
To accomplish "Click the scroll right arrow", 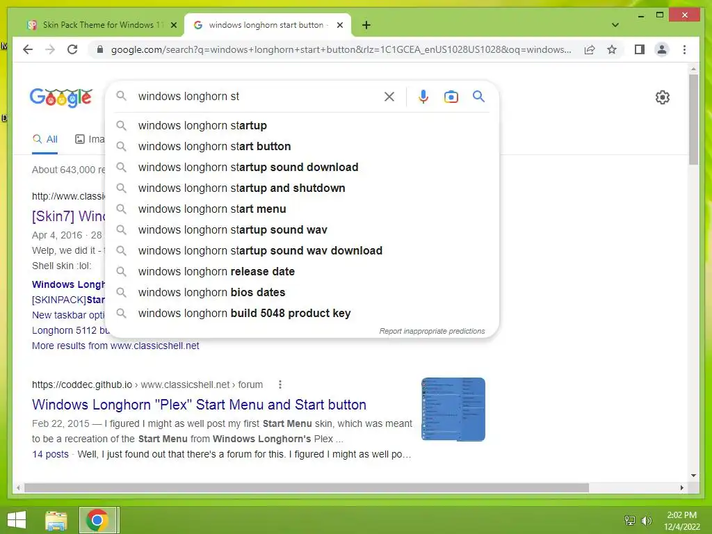I will coord(681,487).
